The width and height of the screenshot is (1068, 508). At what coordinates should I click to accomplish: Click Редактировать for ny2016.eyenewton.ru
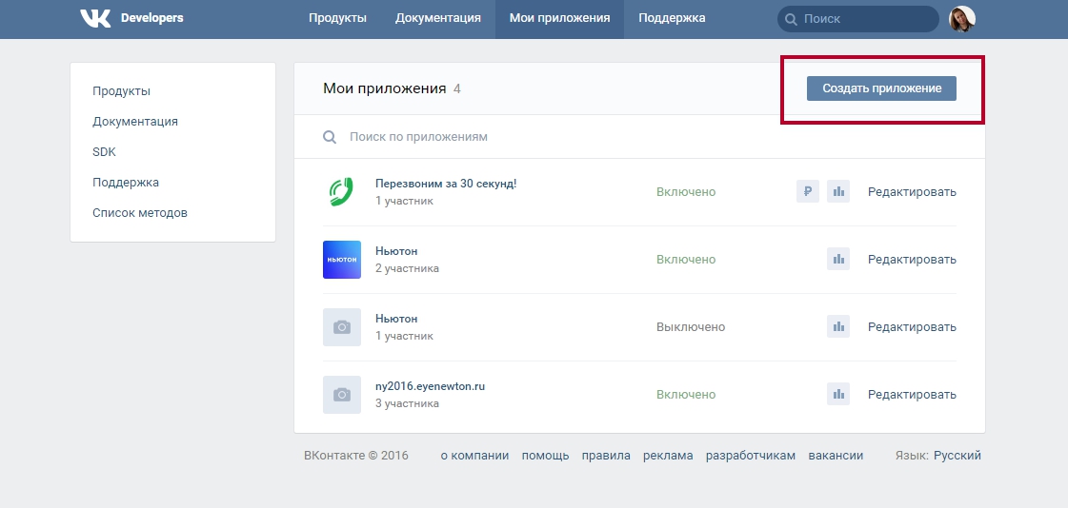[x=912, y=395]
